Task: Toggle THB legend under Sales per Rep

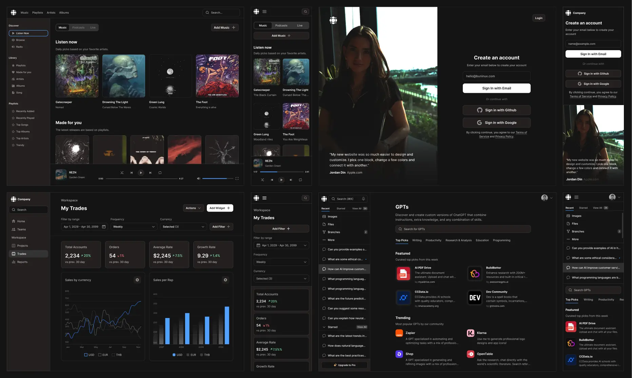Action: tap(205, 355)
